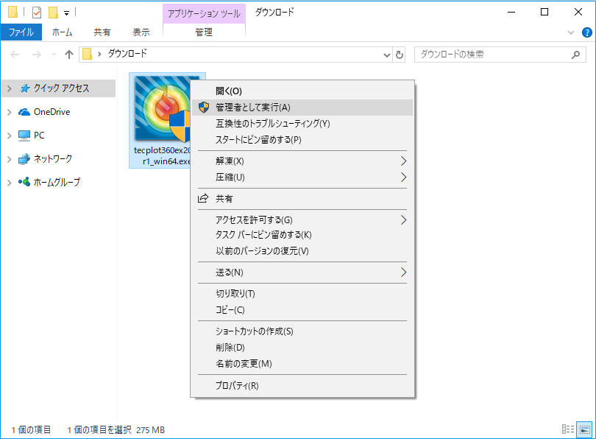Open the アクセスを許可する(G) submenu
596x439 pixels.
tap(302, 220)
